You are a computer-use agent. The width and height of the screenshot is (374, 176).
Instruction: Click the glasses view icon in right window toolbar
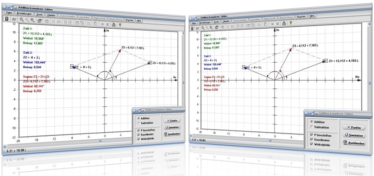[x=197, y=28]
